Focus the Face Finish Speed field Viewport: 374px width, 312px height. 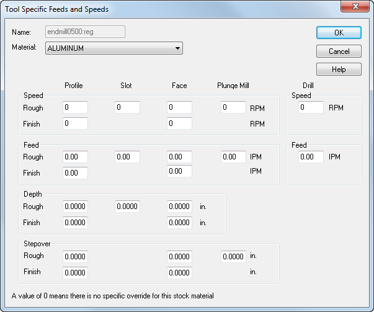[x=179, y=124]
